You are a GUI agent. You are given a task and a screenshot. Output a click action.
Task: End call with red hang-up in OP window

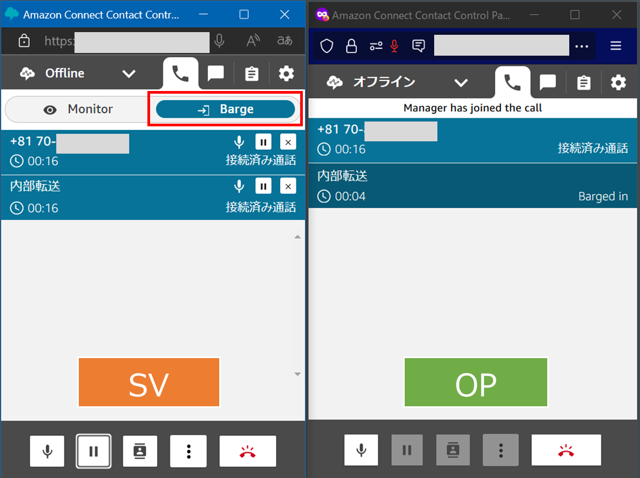point(566,450)
